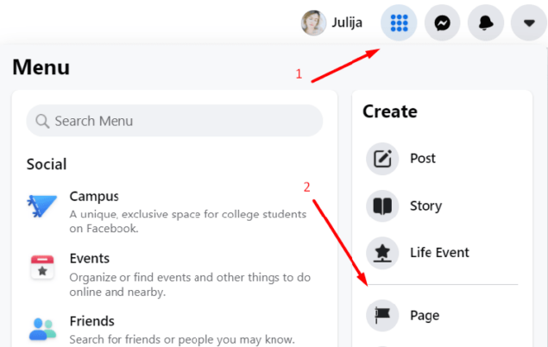Go to the Julija profile name link
548x347 pixels.
click(x=347, y=22)
